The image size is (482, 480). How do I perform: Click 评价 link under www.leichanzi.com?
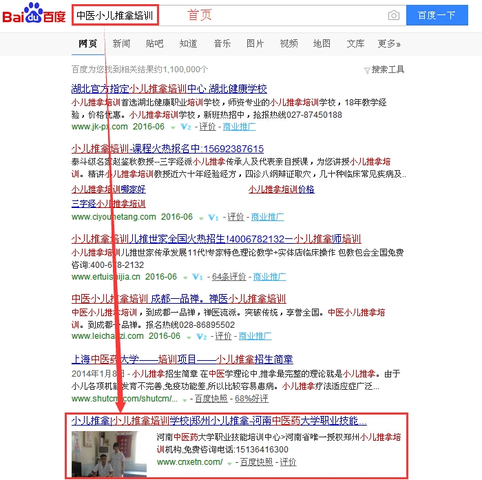click(x=223, y=336)
